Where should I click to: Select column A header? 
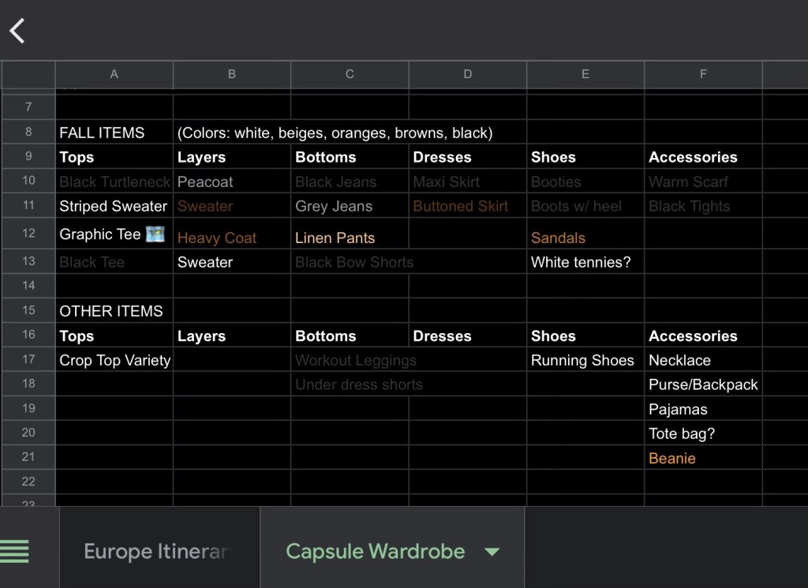click(114, 74)
